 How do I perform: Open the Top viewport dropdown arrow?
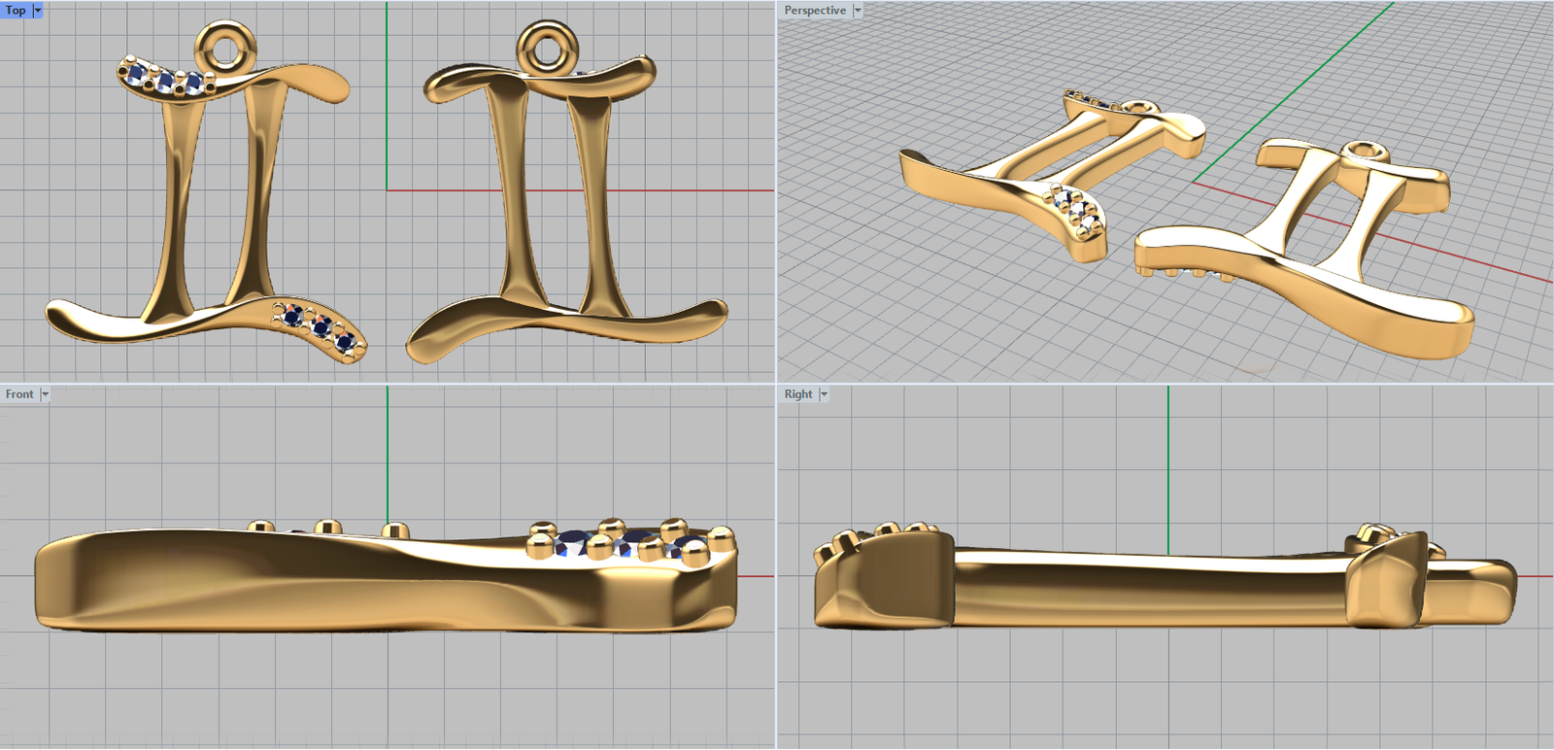[x=38, y=10]
